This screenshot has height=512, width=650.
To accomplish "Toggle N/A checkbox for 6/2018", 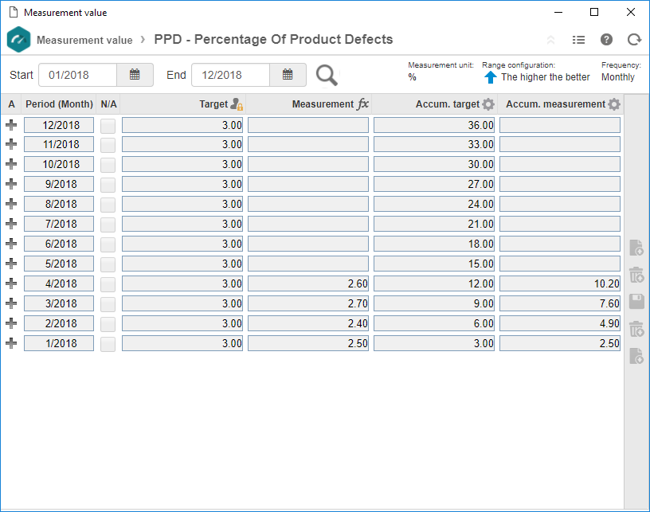I will pos(108,244).
